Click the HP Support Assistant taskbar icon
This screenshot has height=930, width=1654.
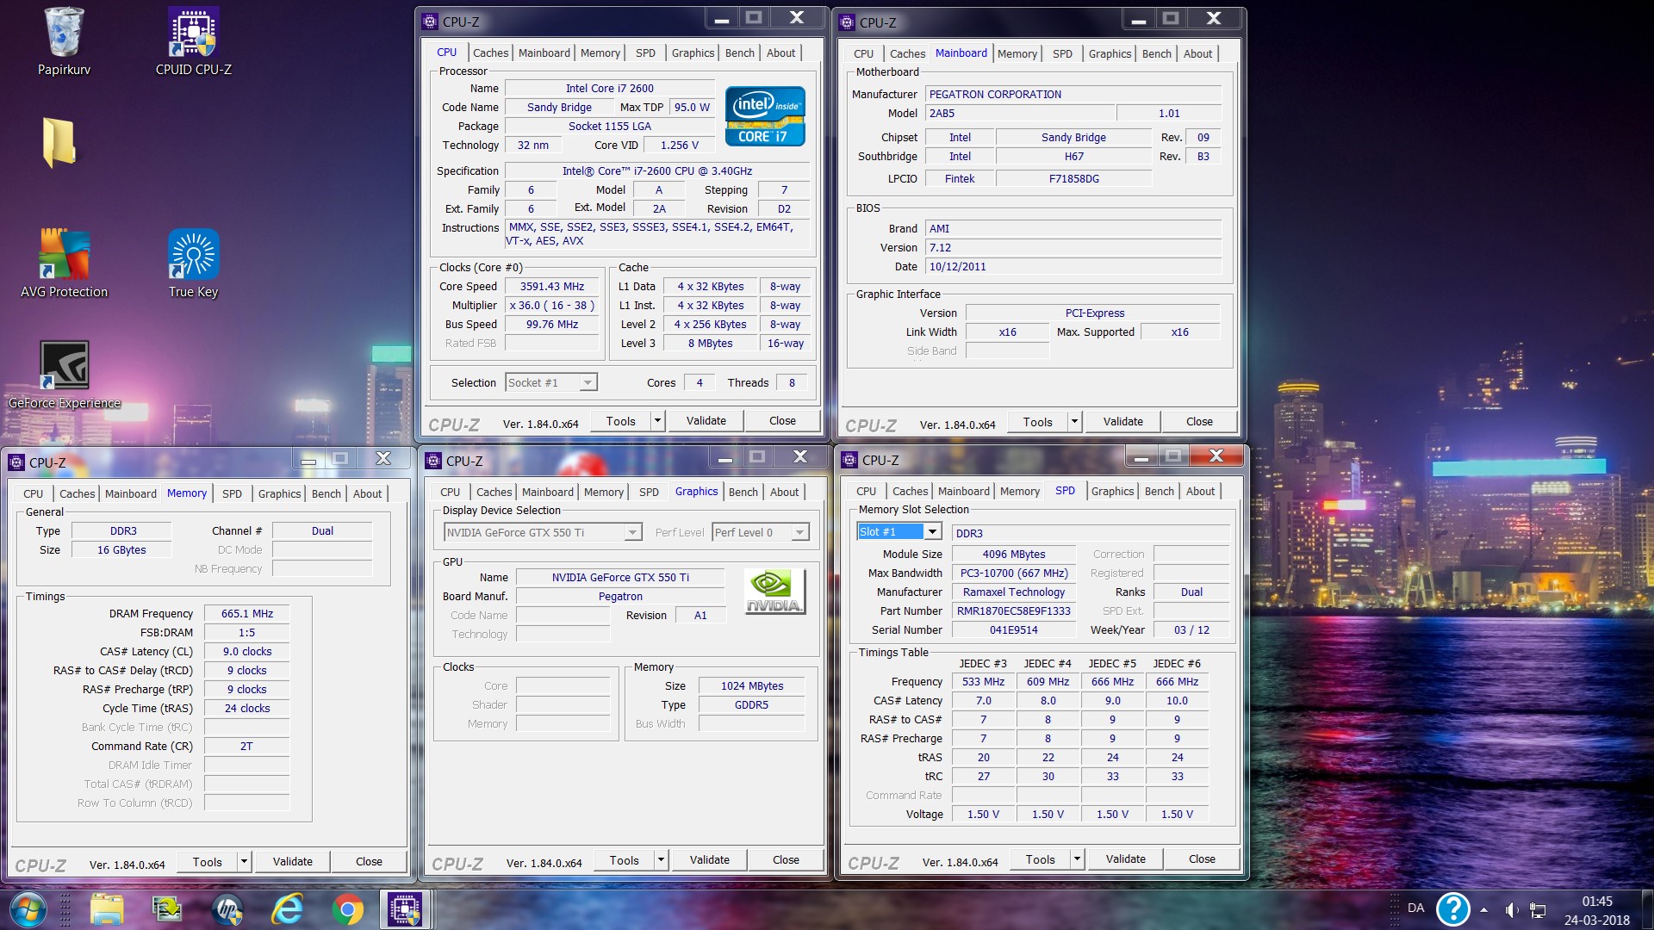pyautogui.click(x=227, y=909)
